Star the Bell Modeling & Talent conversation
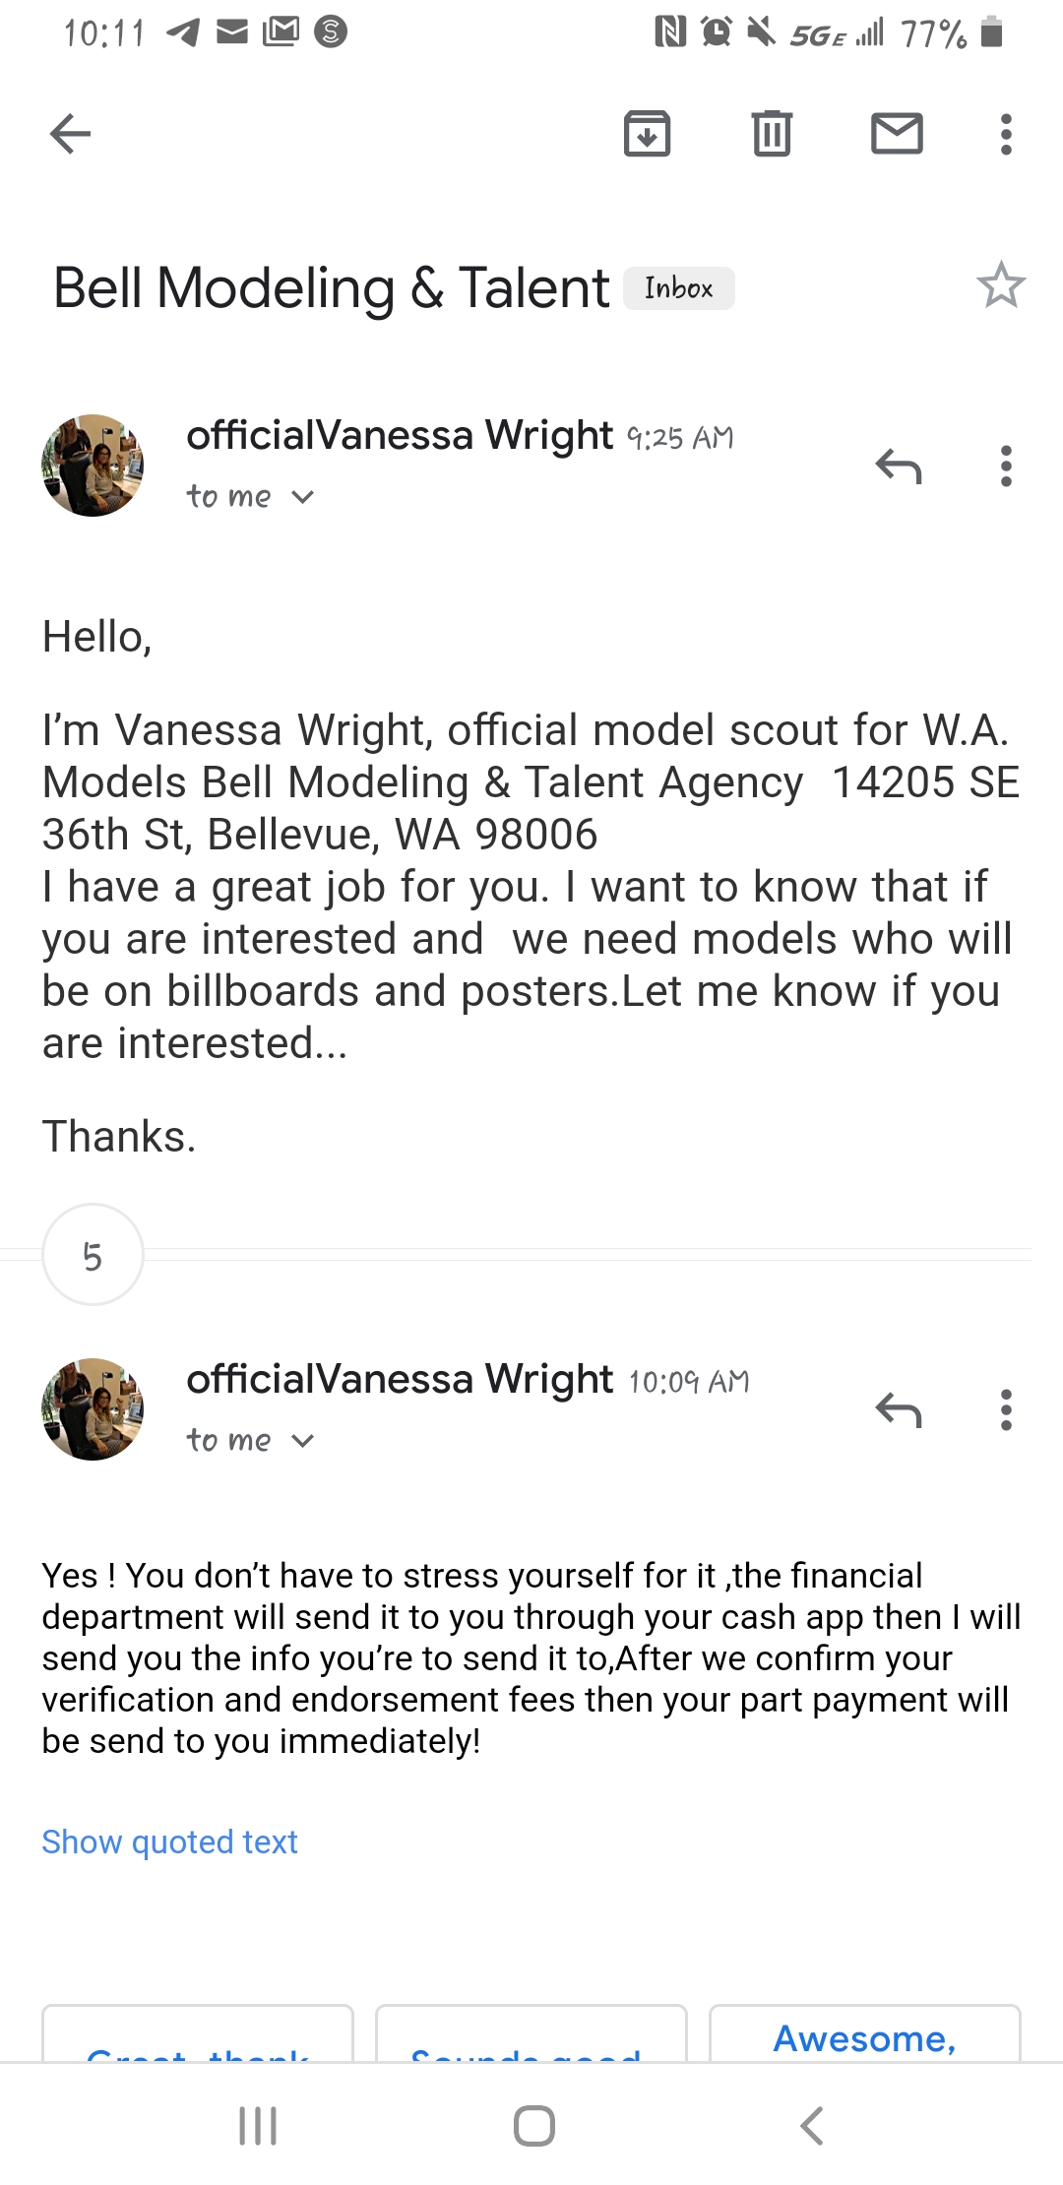Image resolution: width=1063 pixels, height=2185 pixels. coord(1001,285)
